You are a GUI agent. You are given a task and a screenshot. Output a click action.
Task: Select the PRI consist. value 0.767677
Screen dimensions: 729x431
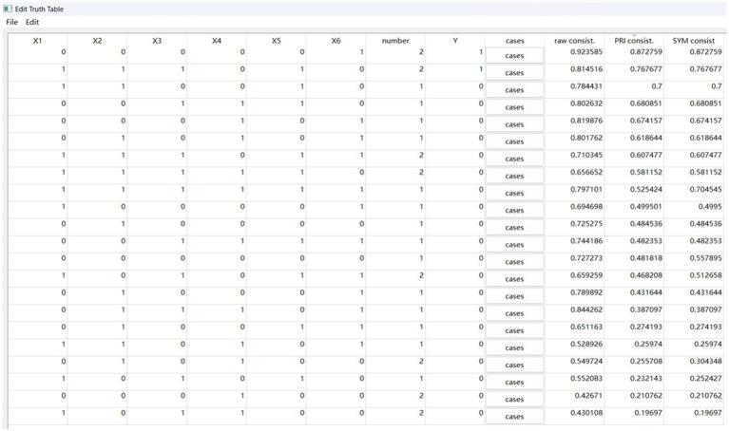[634, 71]
